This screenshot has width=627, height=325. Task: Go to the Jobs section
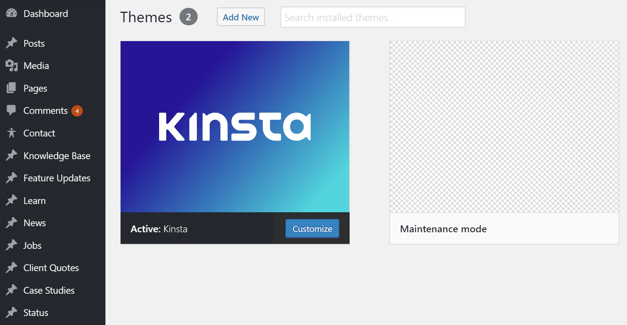33,245
